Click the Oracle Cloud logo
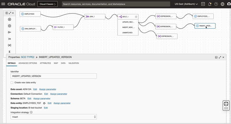The height and width of the screenshot is (124, 231). (x=21, y=4)
